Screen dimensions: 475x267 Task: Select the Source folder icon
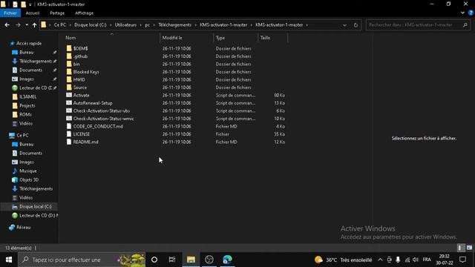pos(69,88)
